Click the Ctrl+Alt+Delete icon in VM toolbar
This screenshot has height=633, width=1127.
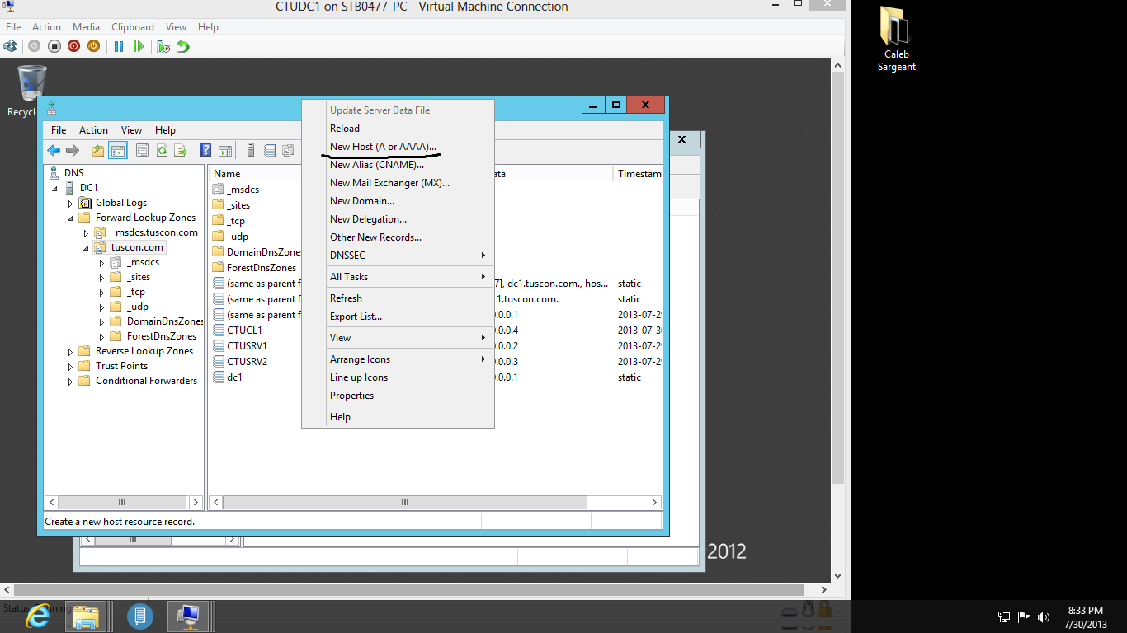pyautogui.click(x=10, y=46)
